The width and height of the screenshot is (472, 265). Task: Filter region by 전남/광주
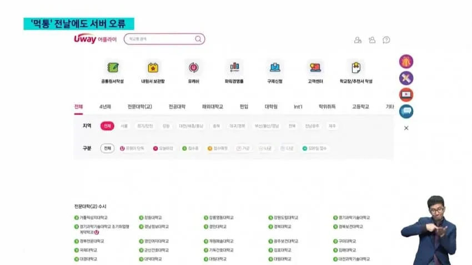[x=312, y=126]
